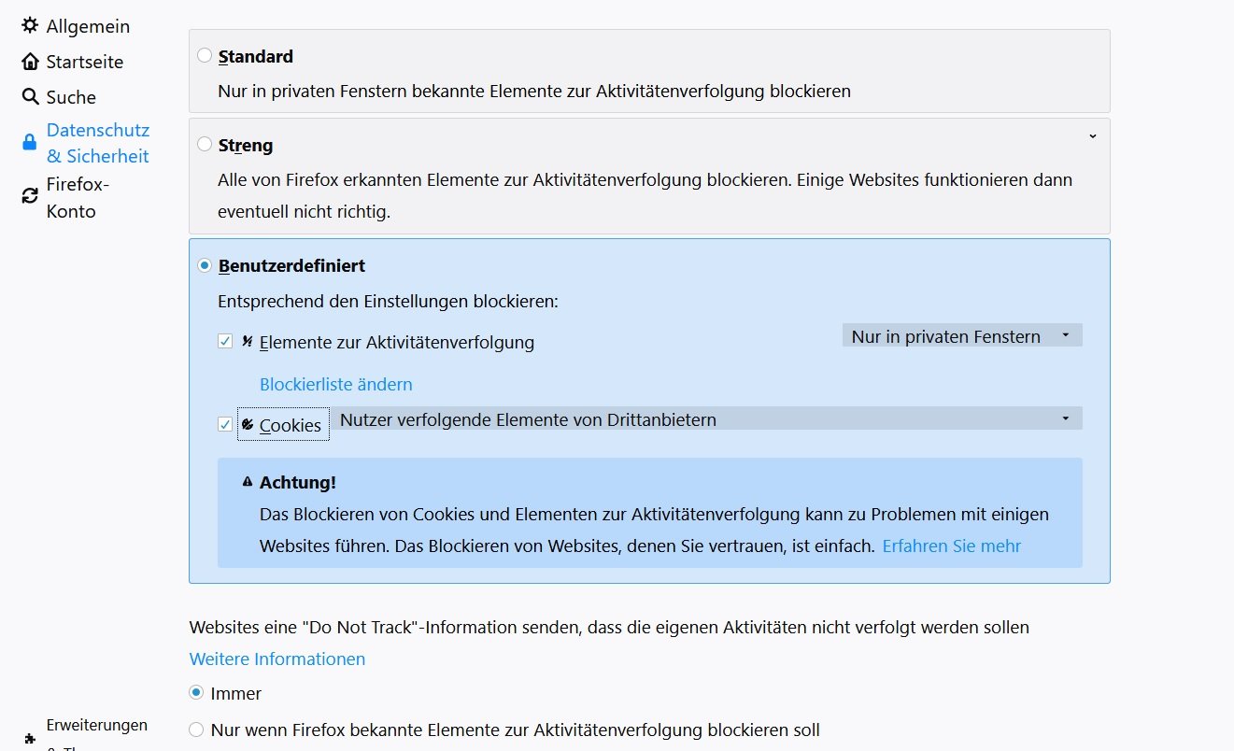Select the Streng radio option
The image size is (1234, 751).
[x=205, y=145]
